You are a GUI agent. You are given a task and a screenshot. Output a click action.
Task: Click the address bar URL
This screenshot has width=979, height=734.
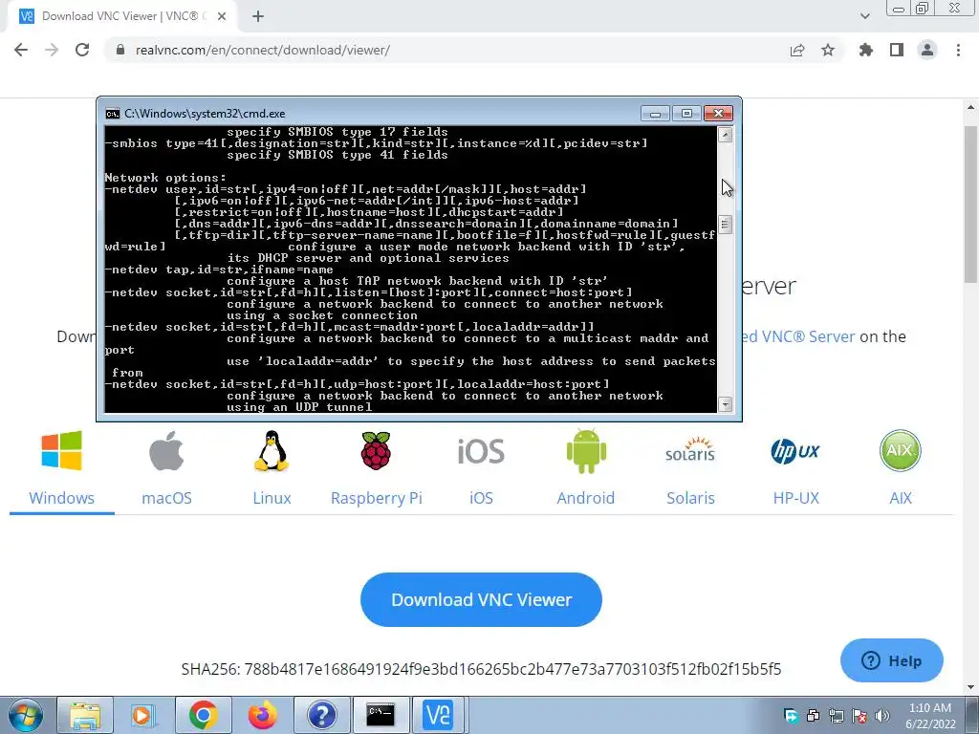[x=262, y=50]
